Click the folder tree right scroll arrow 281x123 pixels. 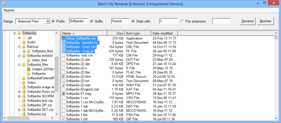52,118
